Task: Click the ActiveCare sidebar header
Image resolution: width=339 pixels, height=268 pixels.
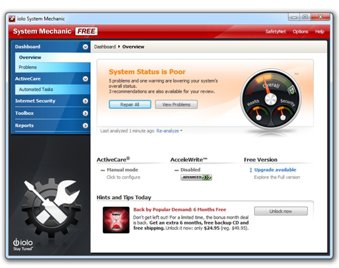Action: 51,79
